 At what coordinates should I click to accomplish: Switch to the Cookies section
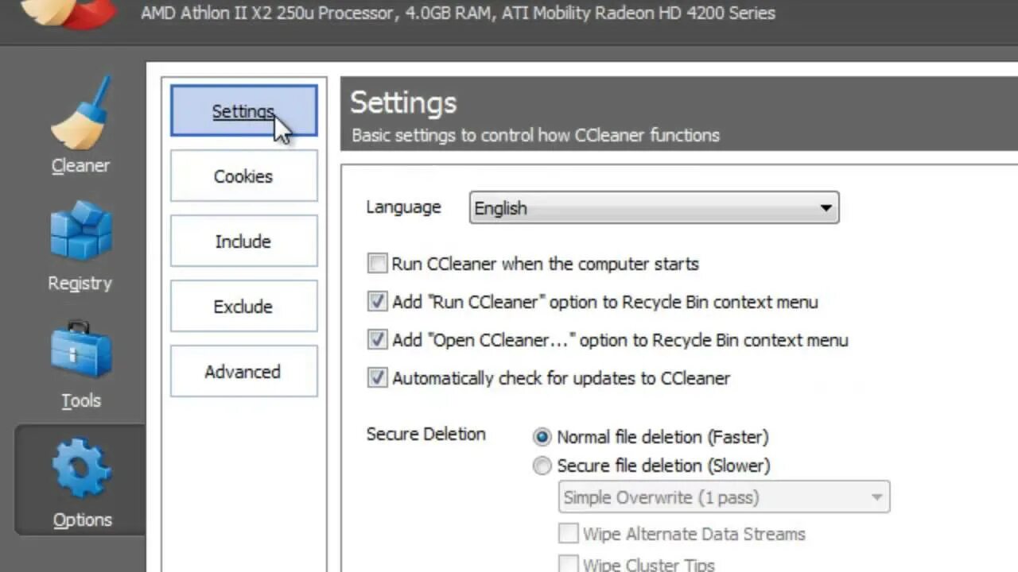click(x=243, y=176)
